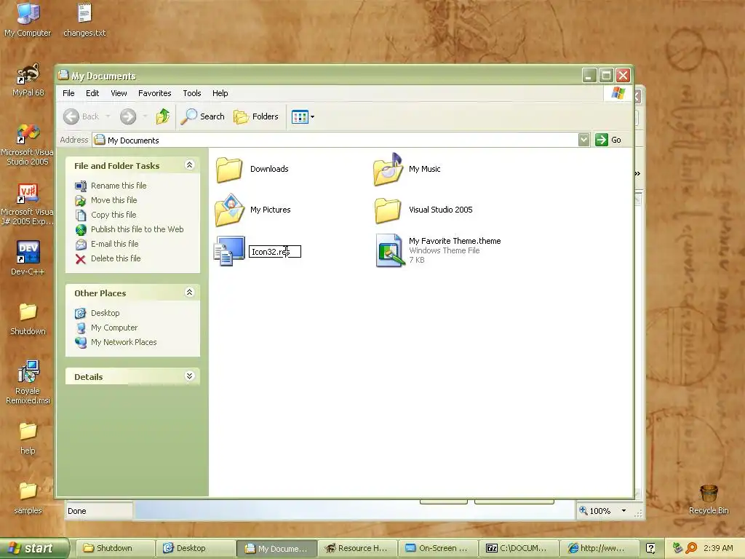Select the My Pictures folder

pyautogui.click(x=252, y=210)
